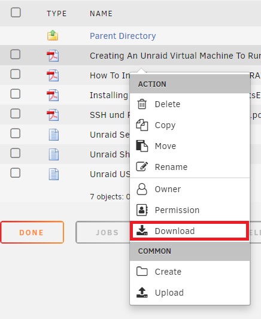
Task: Select Move in the Action menu
Action: (190, 146)
